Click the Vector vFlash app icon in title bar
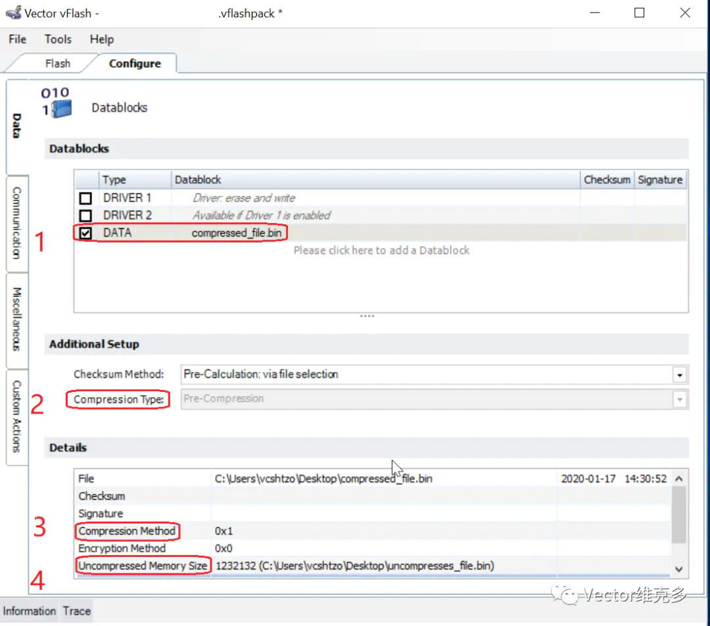Screen dimensions: 710x626 pyautogui.click(x=13, y=13)
